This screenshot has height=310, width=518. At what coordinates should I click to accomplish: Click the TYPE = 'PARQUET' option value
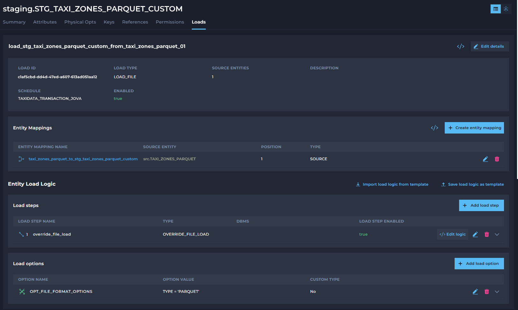181,292
